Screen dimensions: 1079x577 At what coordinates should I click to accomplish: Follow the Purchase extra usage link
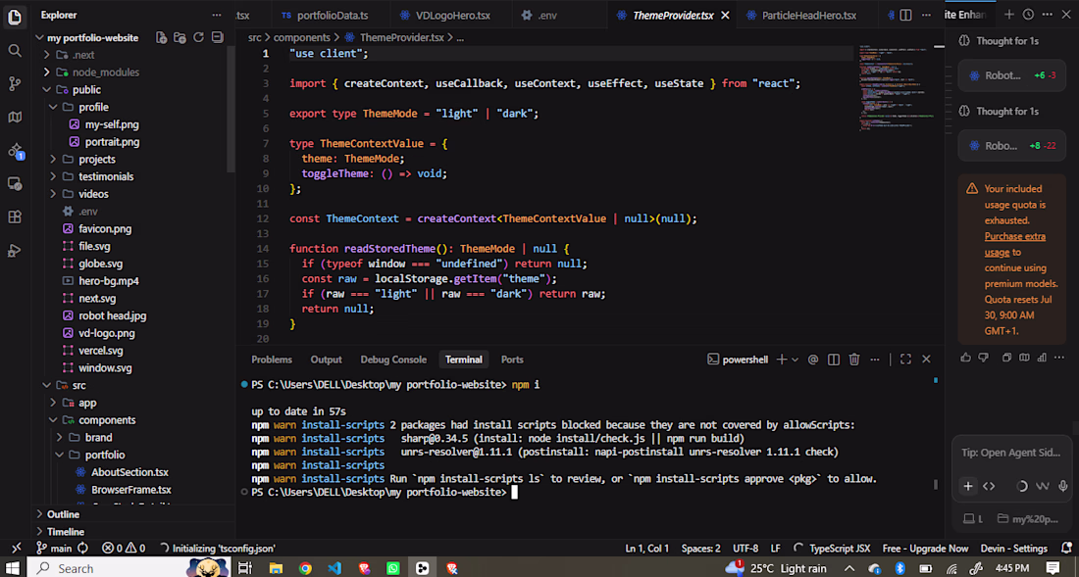[x=1015, y=245]
